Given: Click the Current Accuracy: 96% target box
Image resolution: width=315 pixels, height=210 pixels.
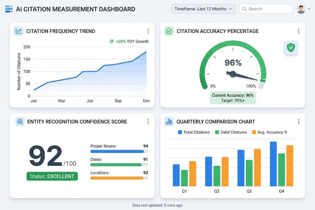Looking at the screenshot, I should 233,98.
